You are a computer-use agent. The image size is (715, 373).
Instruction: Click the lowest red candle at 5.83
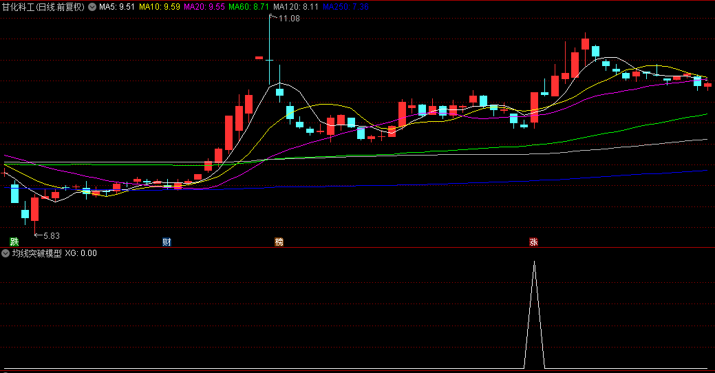tap(34, 209)
